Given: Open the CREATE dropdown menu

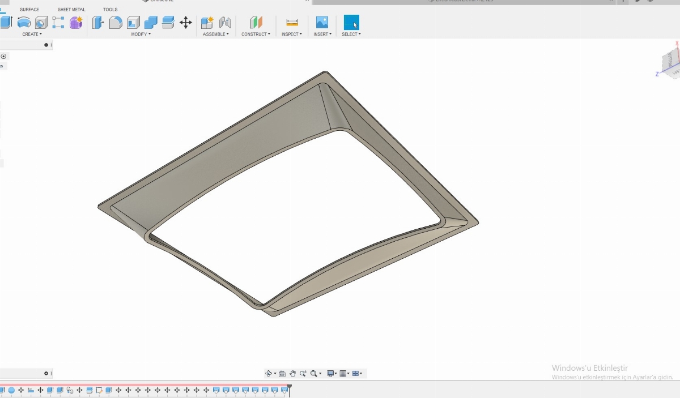Looking at the screenshot, I should pyautogui.click(x=32, y=34).
